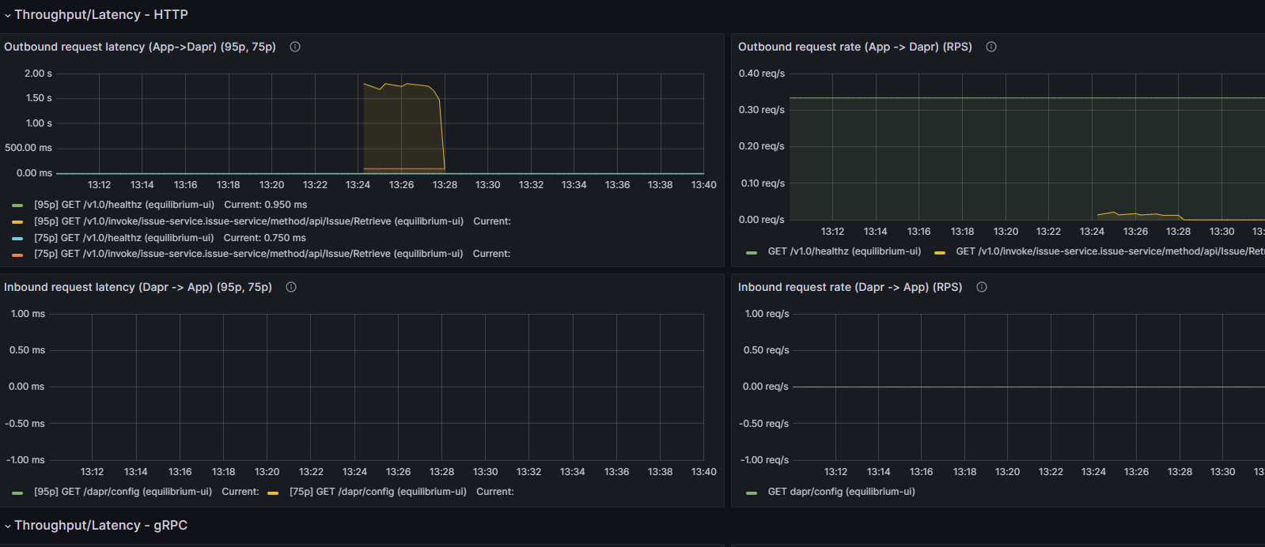The width and height of the screenshot is (1265, 547).
Task: Click the 2.00 s y-axis label
Action: [38, 74]
